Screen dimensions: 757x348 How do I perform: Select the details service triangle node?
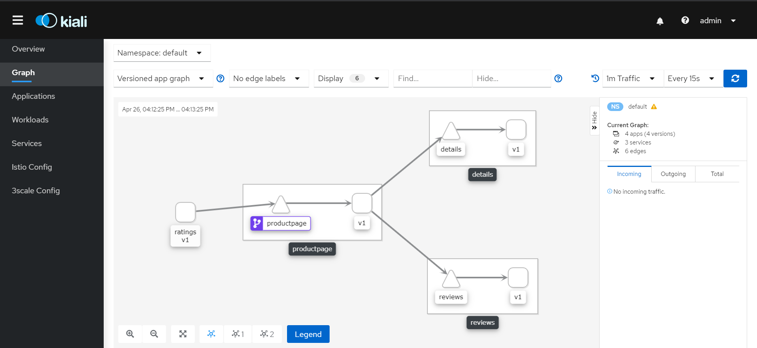(x=451, y=131)
